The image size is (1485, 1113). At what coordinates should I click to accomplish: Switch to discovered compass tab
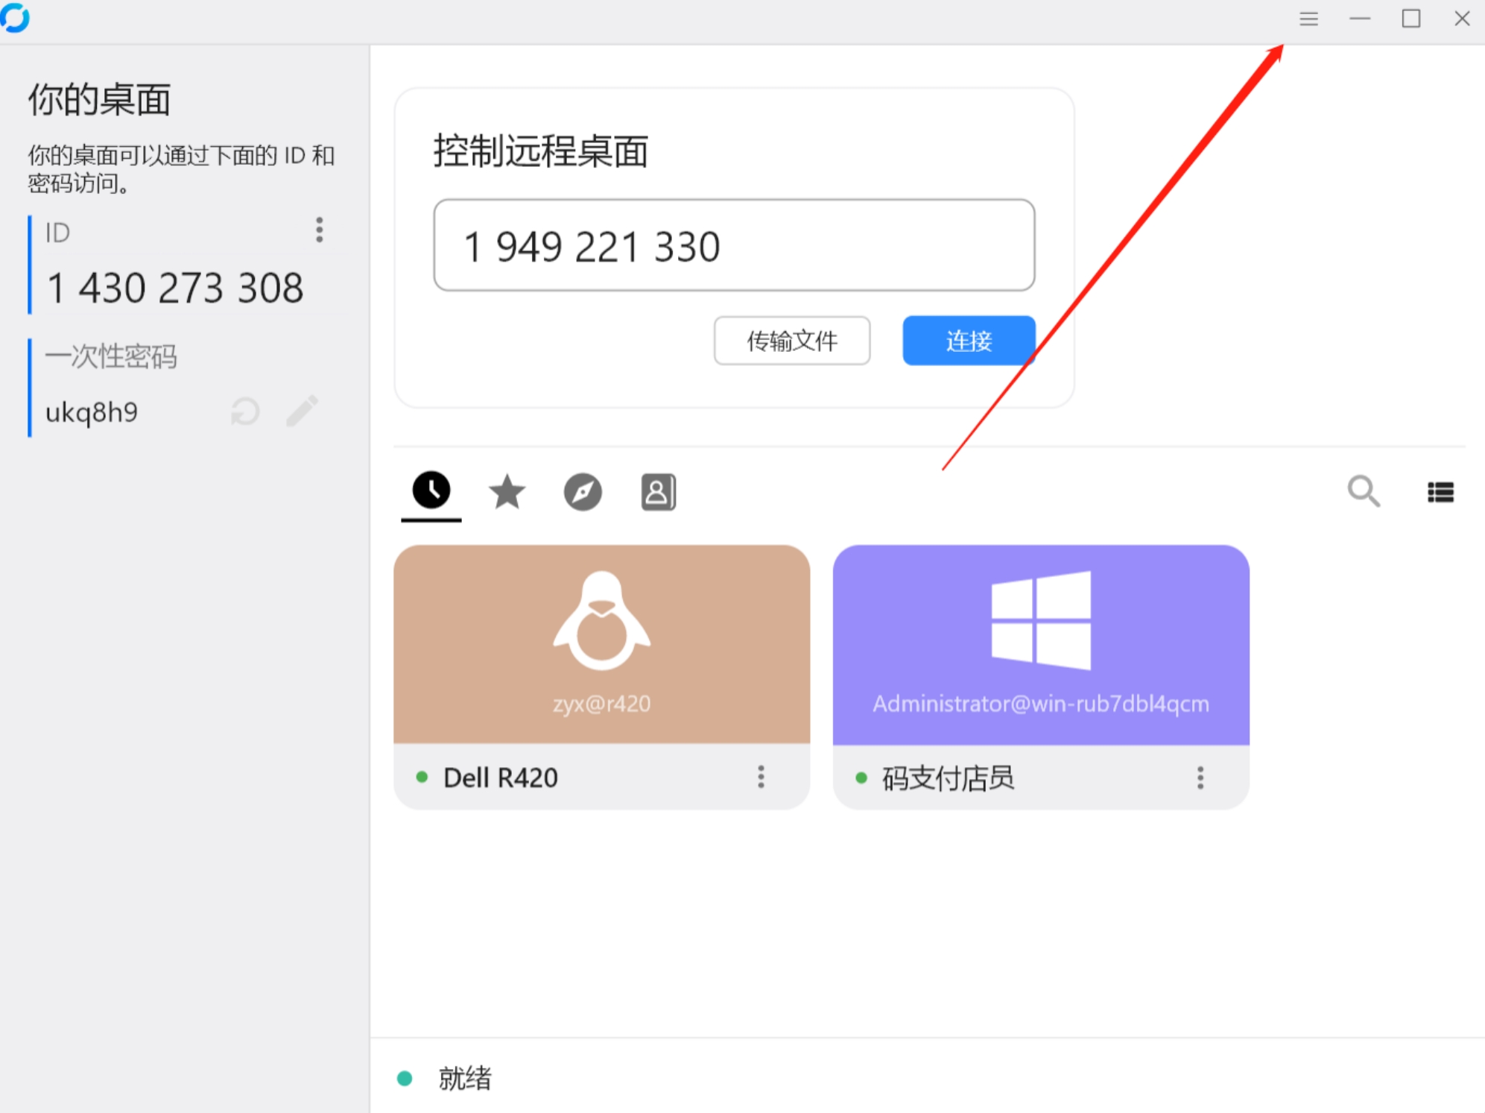point(583,492)
